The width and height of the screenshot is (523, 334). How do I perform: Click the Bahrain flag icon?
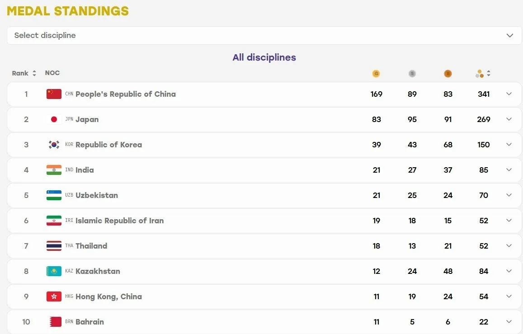click(54, 322)
